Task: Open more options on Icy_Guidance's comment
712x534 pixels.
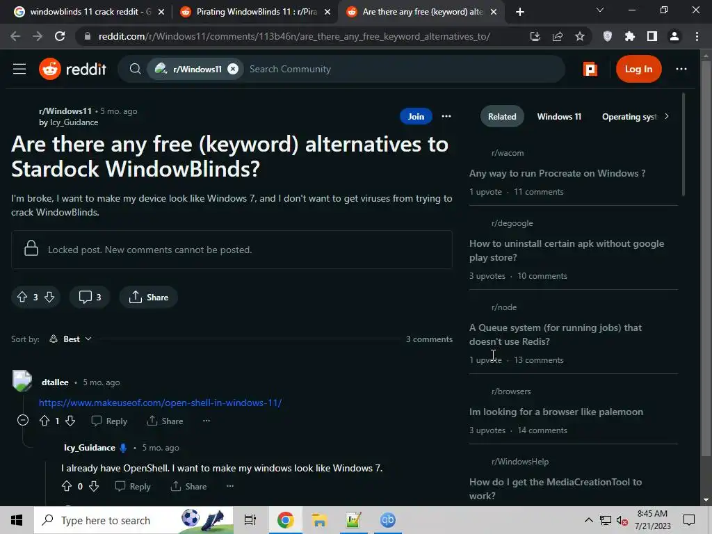Action: click(230, 486)
